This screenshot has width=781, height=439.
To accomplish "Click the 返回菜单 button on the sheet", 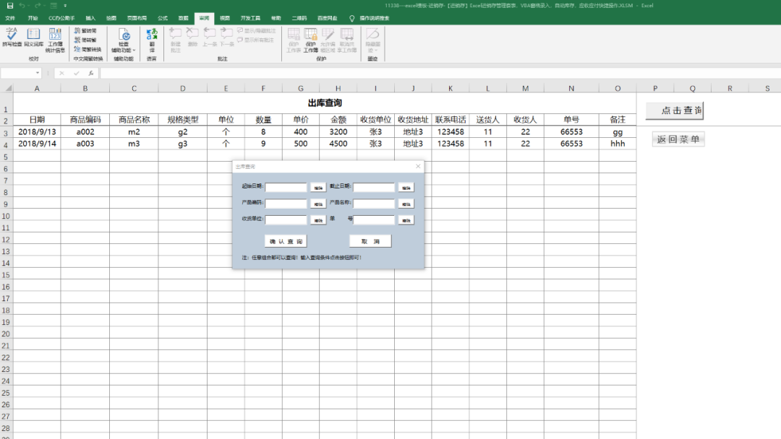I will (x=678, y=139).
